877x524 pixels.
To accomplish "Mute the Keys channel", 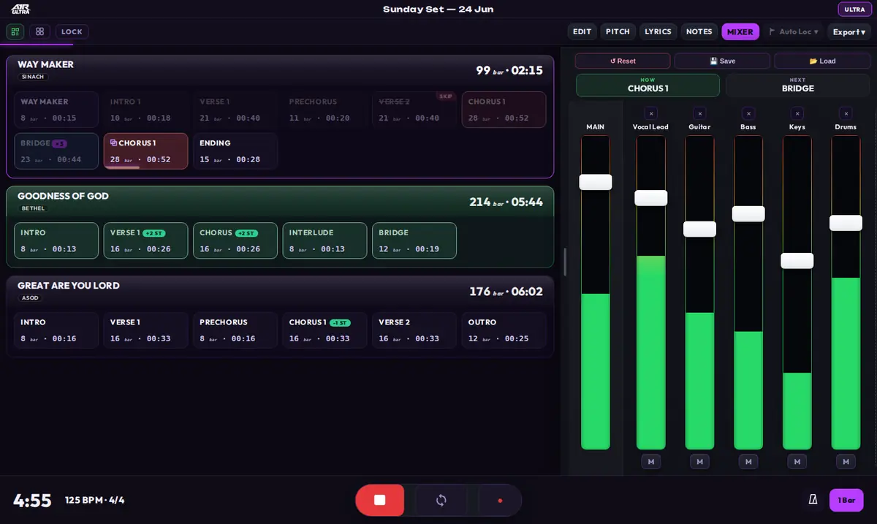I will pyautogui.click(x=797, y=461).
